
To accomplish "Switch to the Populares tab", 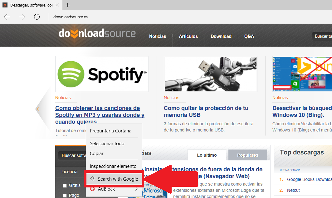I will (x=248, y=155).
